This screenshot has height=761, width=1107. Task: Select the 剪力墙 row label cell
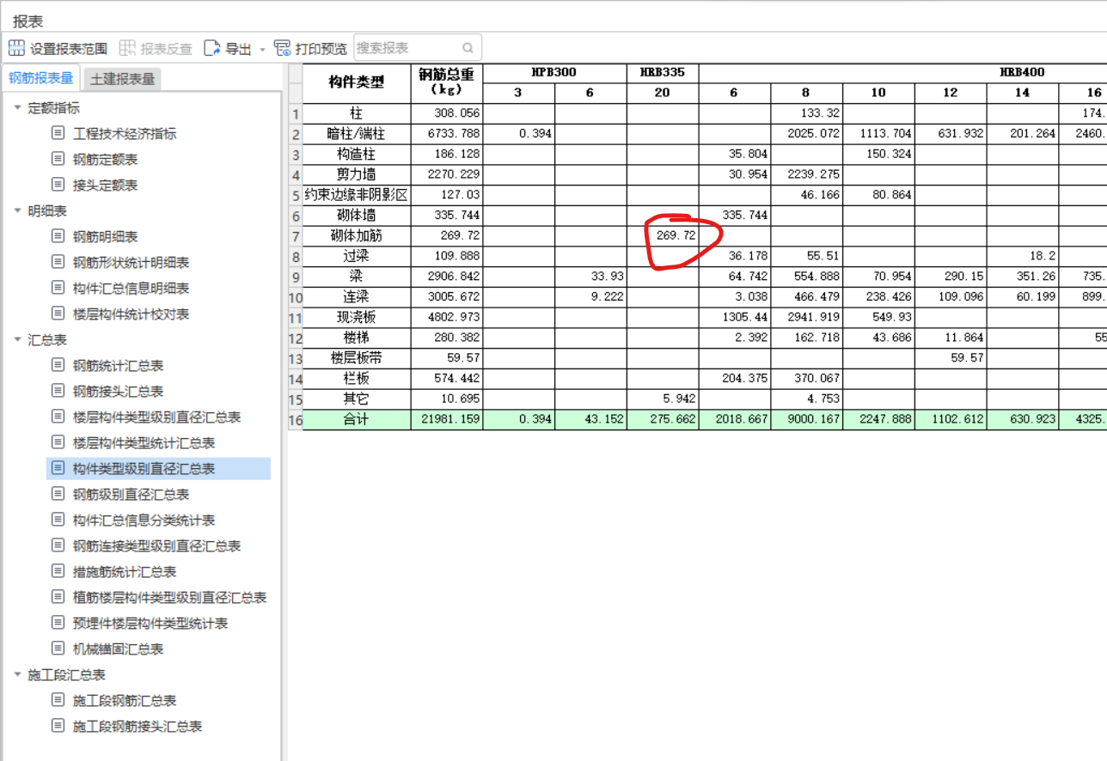click(357, 174)
